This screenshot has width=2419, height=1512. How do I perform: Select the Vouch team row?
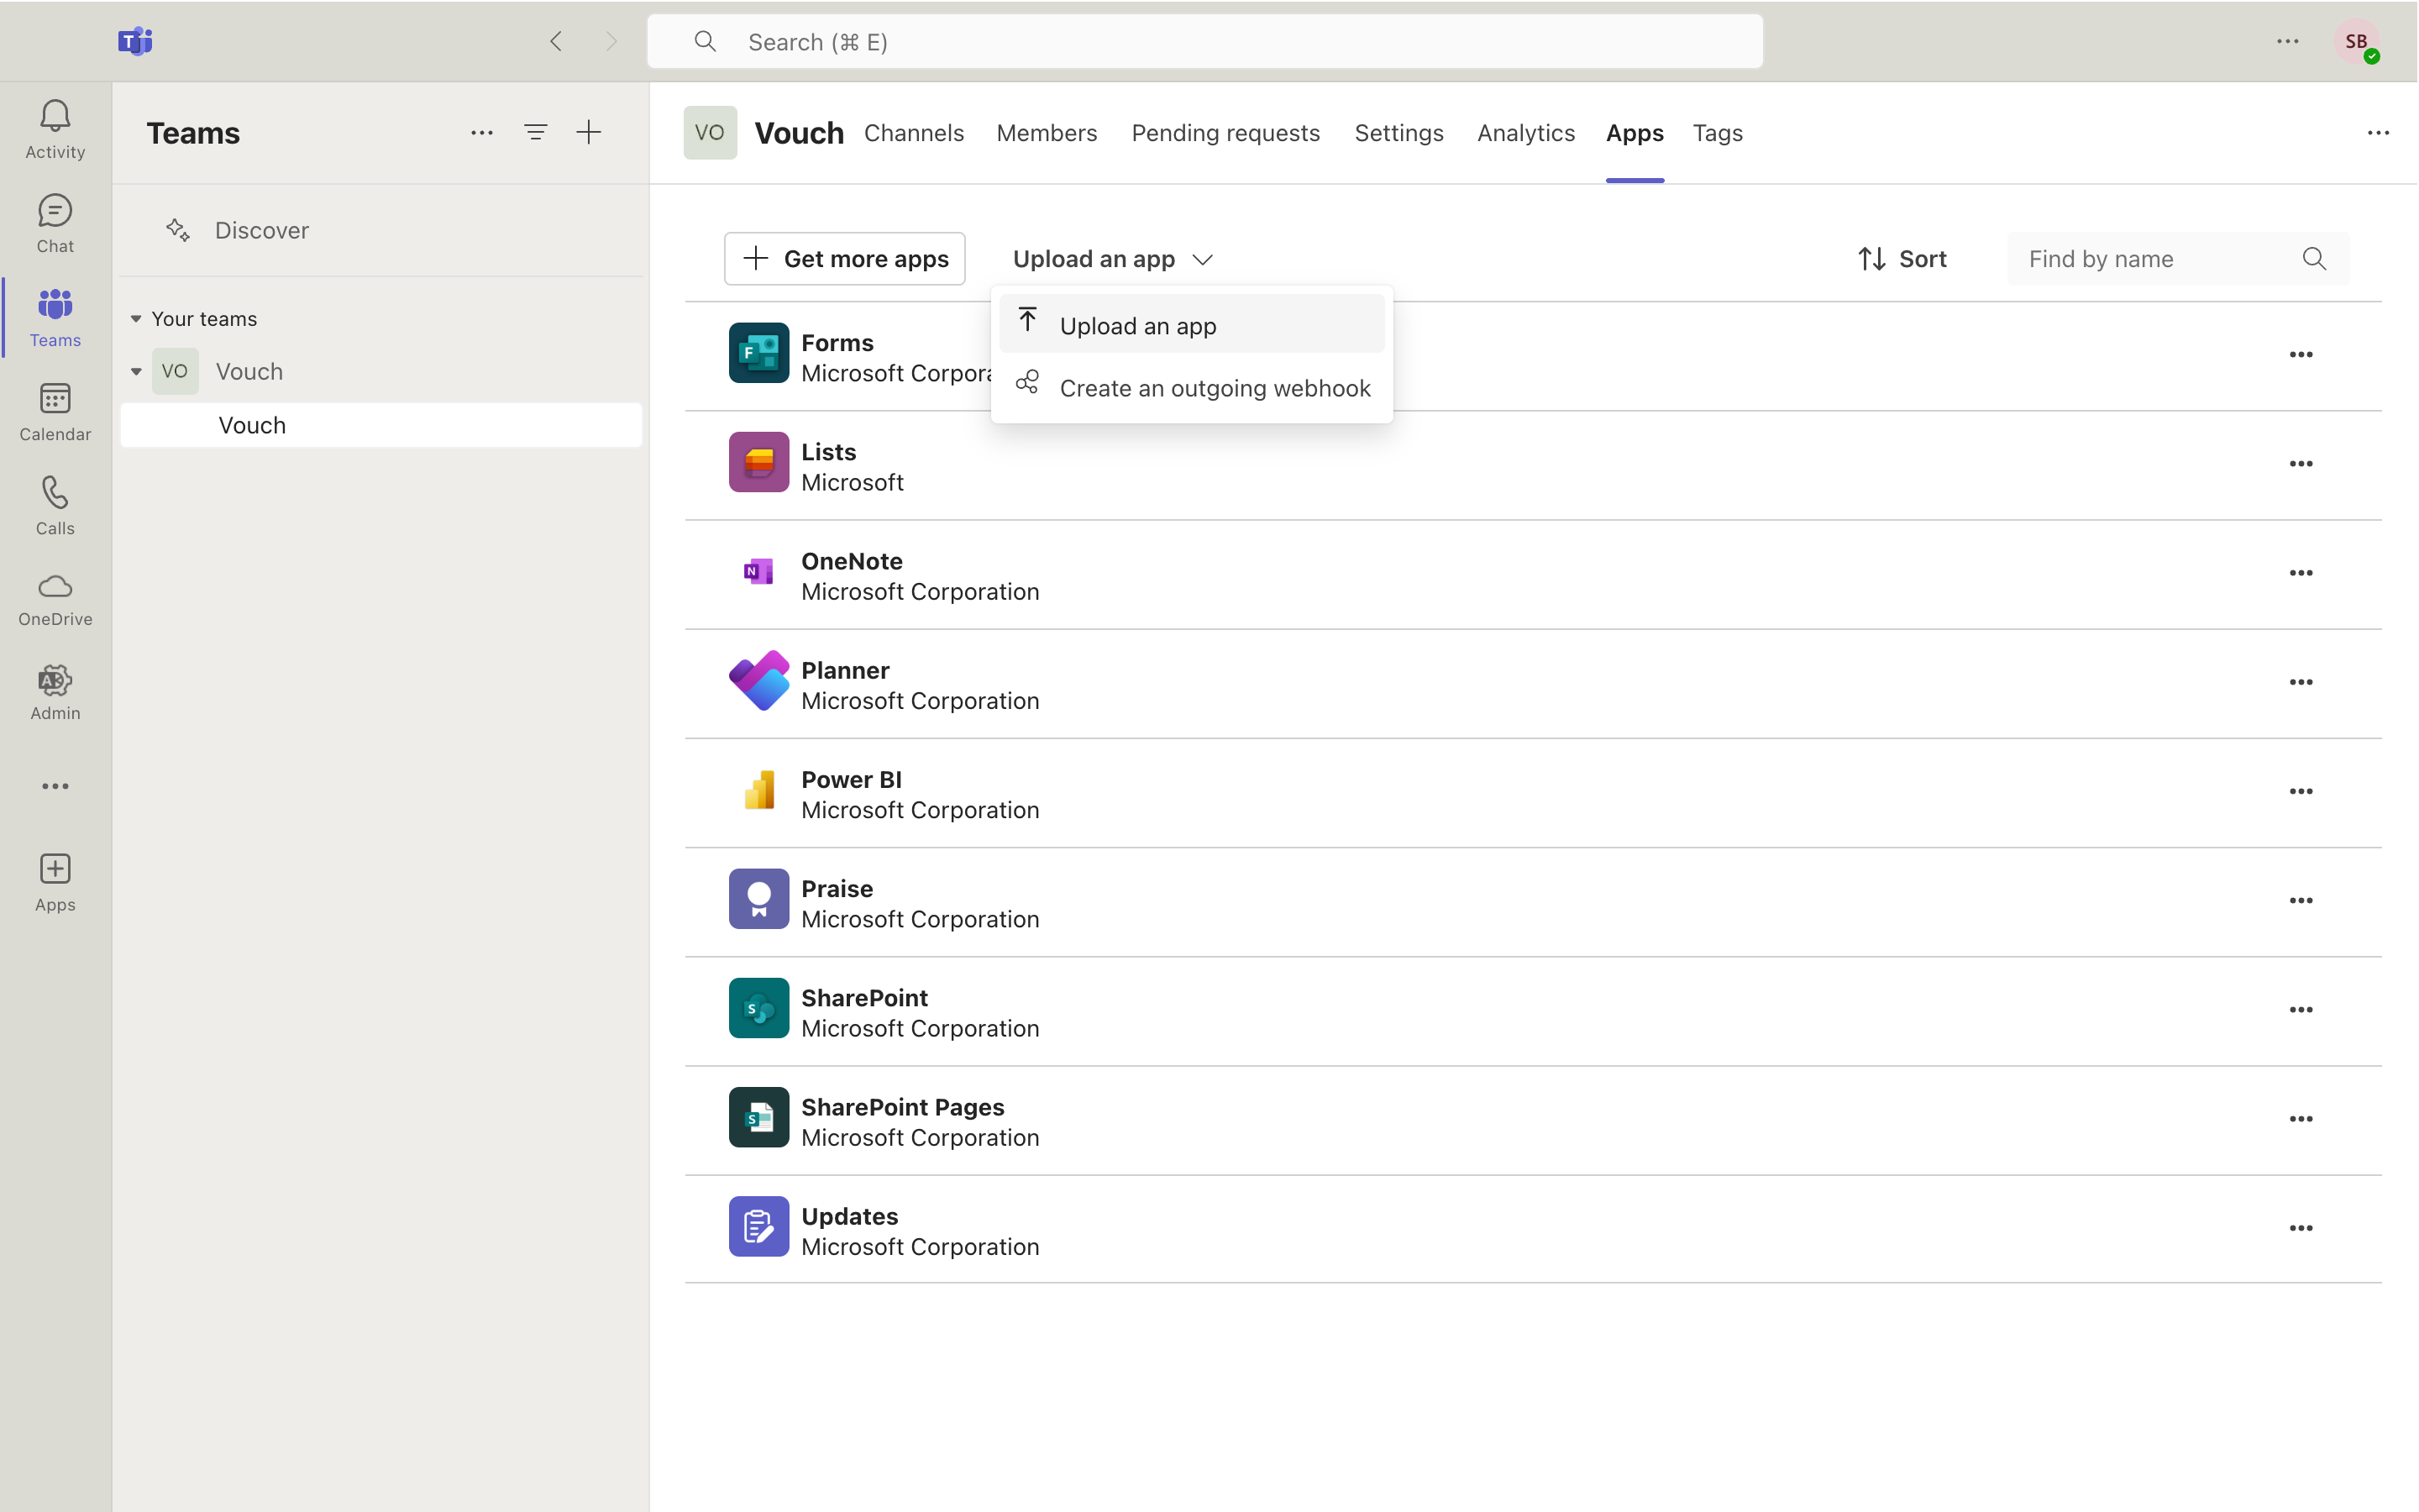(x=380, y=372)
